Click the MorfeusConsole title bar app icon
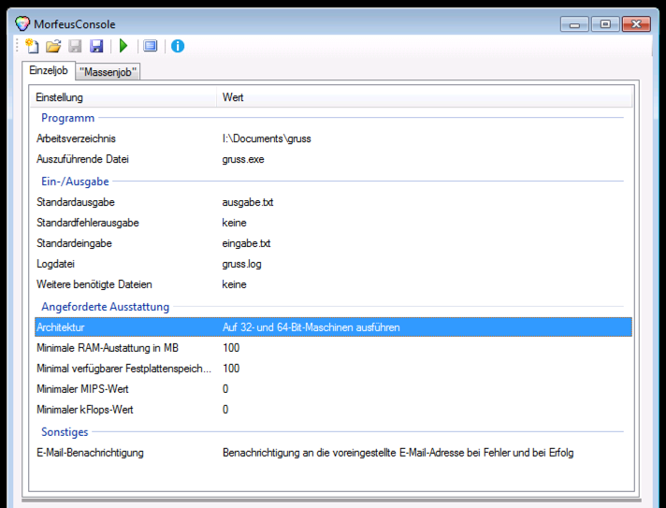 [x=22, y=23]
